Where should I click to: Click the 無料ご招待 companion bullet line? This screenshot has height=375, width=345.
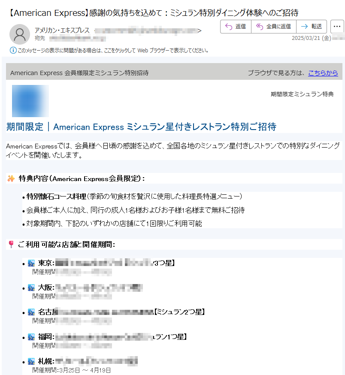tap(136, 210)
